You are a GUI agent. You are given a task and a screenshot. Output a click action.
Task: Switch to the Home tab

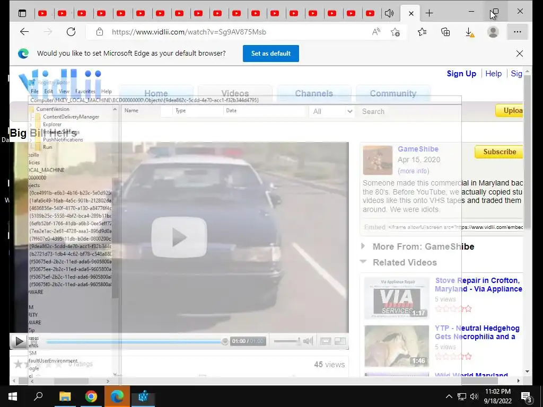(156, 93)
